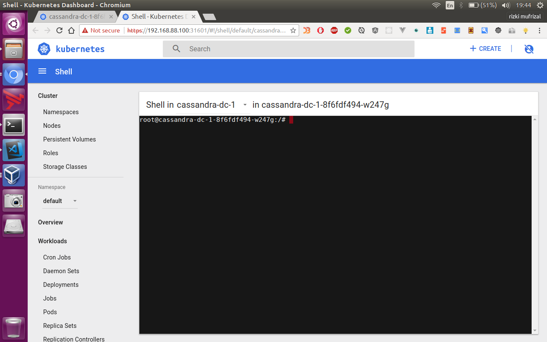Open the D3 extension icon
The width and height of the screenshot is (547, 342).
(x=307, y=30)
